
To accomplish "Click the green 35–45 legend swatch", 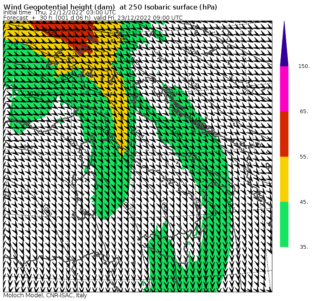I will click(x=284, y=224).
